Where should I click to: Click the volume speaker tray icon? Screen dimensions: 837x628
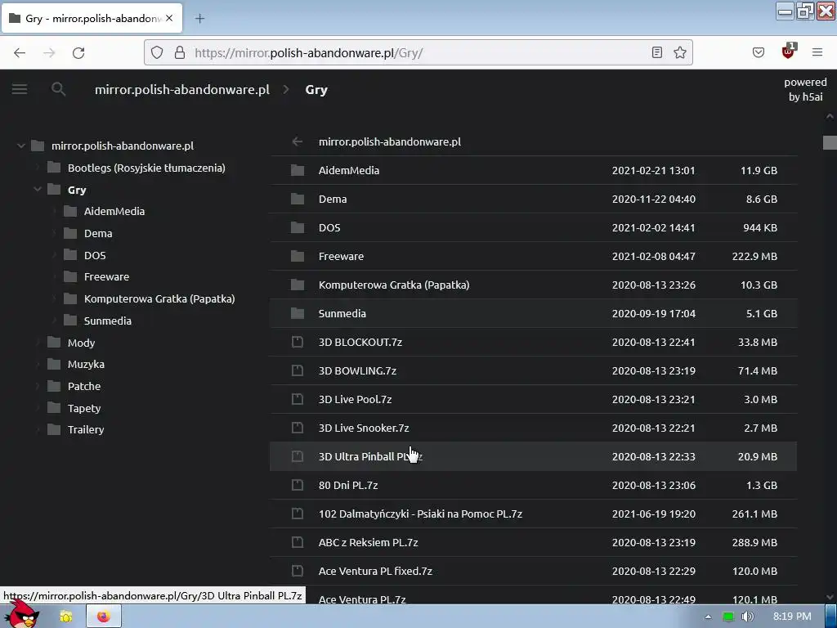click(x=747, y=617)
